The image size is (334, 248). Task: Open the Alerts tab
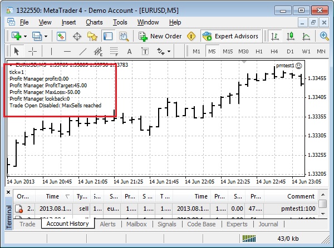click(x=108, y=224)
